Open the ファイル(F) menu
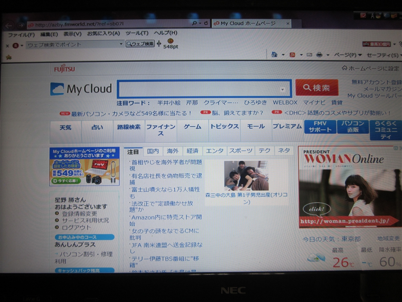The image size is (402, 302). click(21, 35)
